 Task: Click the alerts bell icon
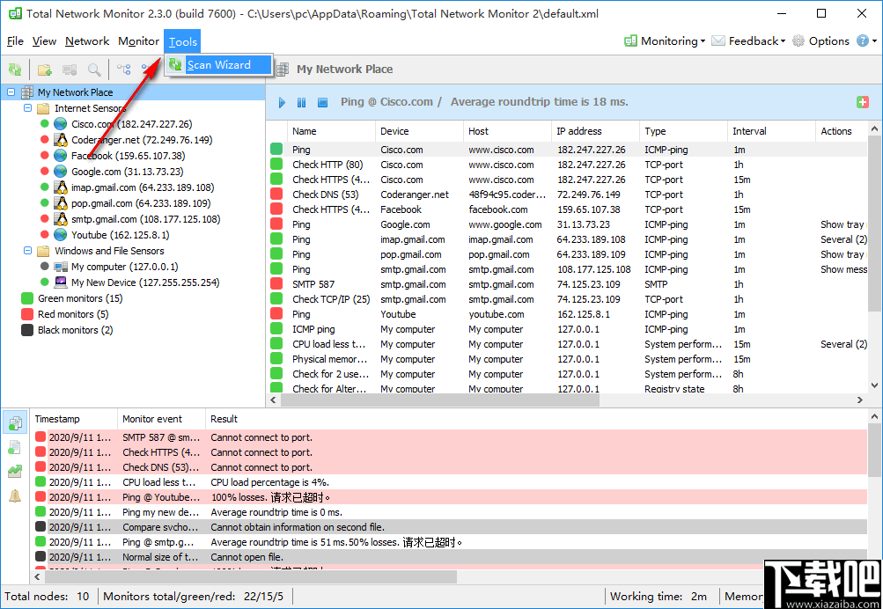(x=14, y=495)
